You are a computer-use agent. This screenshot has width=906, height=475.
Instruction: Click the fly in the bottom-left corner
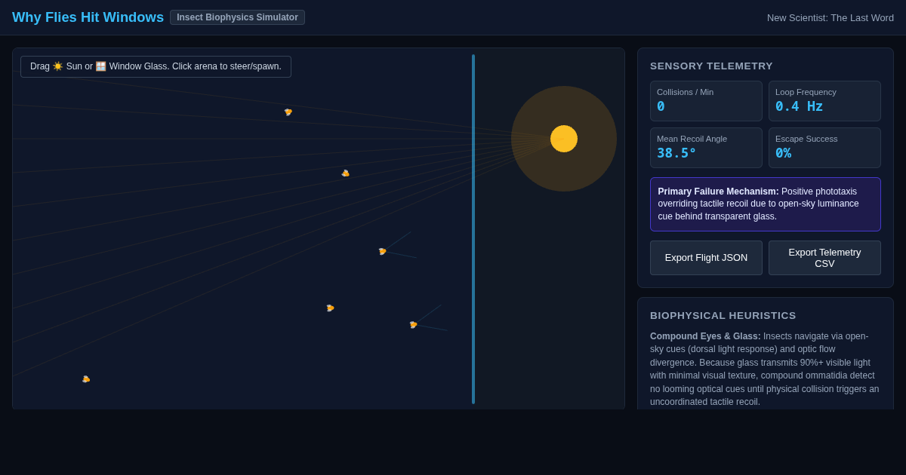coord(86,379)
